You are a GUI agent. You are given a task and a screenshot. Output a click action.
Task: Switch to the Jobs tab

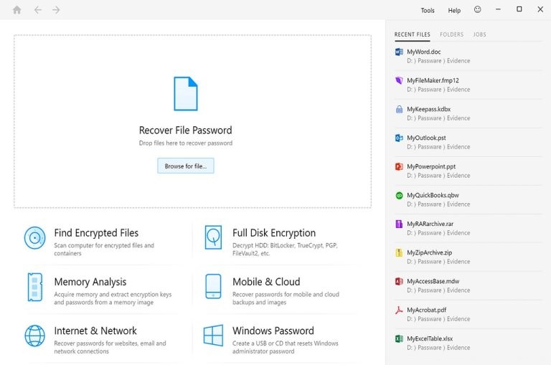(x=479, y=34)
